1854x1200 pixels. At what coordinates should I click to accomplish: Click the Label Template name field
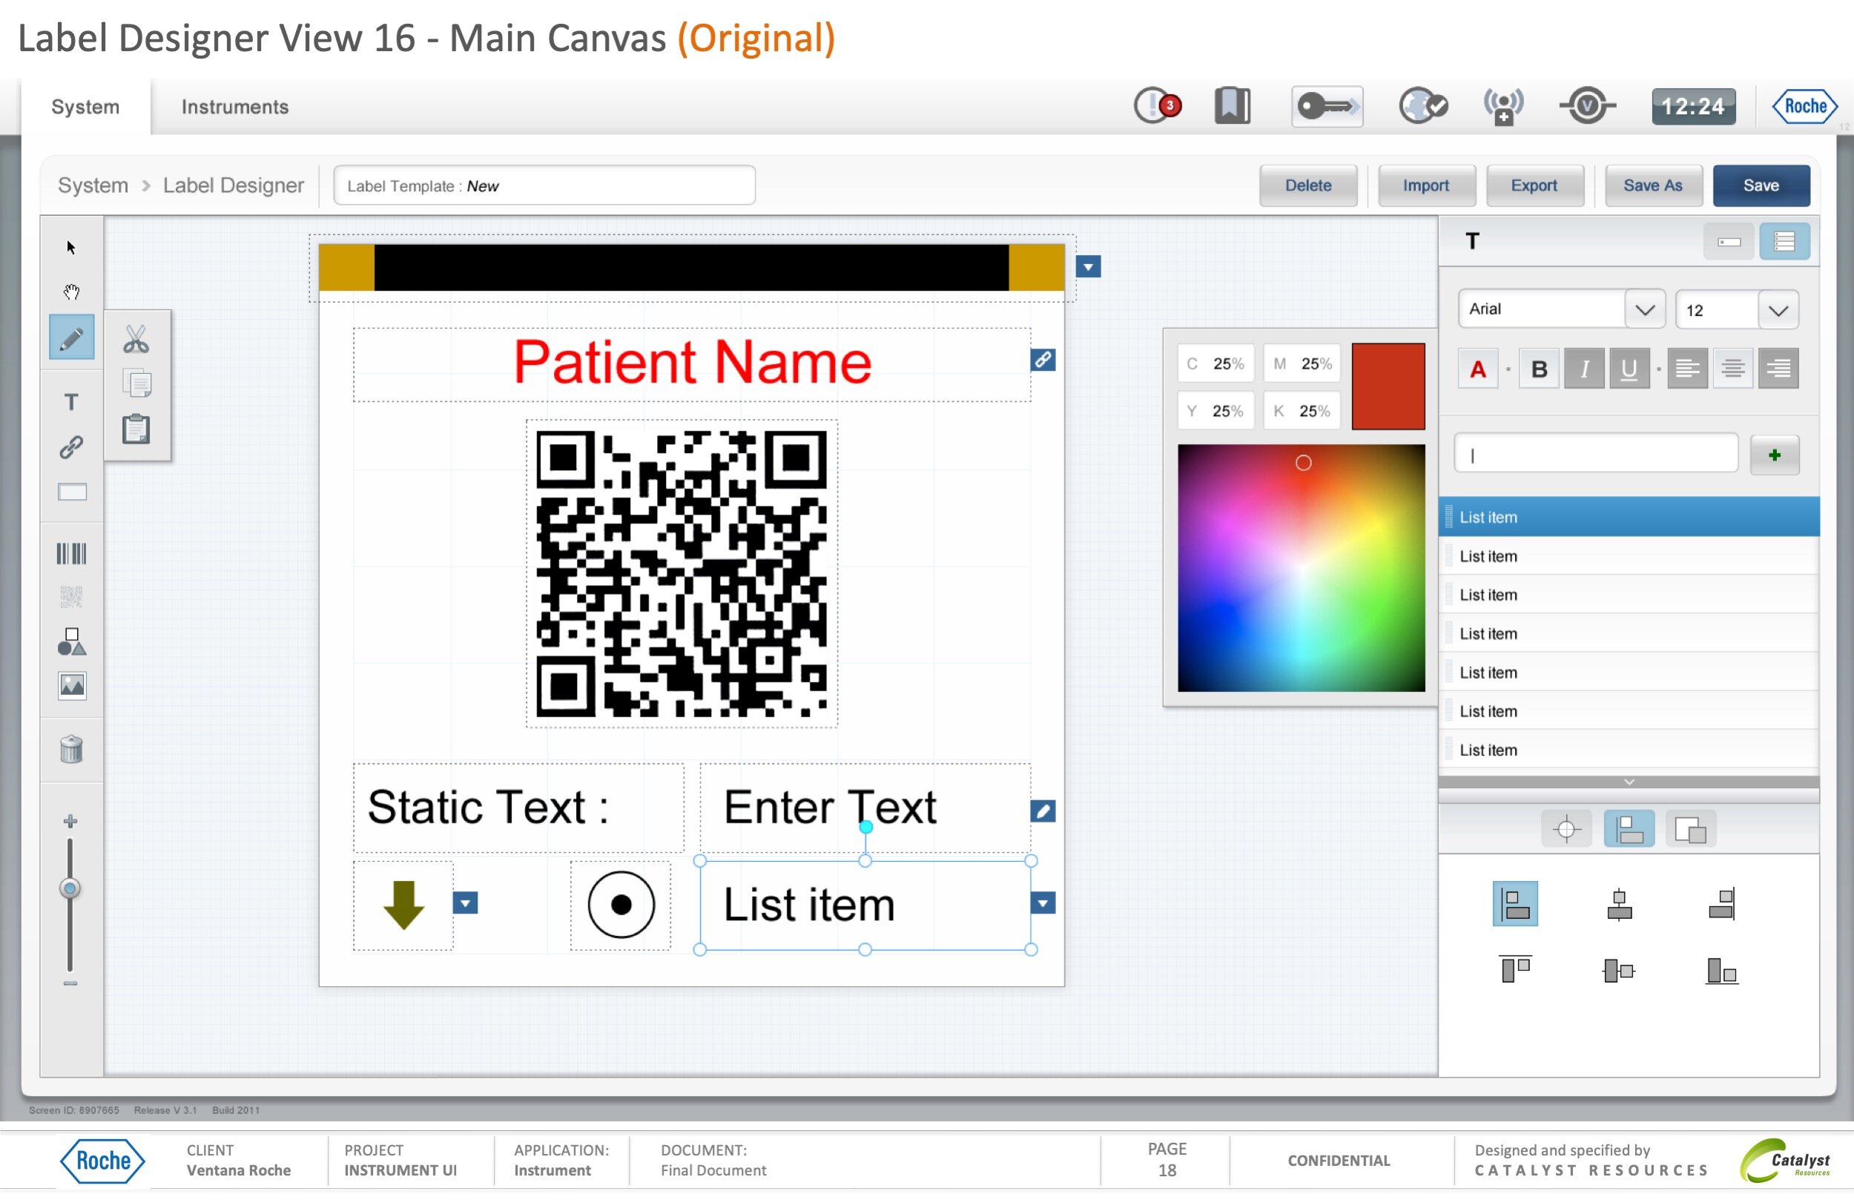coord(544,185)
